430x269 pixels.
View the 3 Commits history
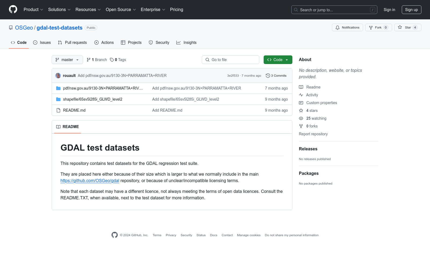point(276,76)
